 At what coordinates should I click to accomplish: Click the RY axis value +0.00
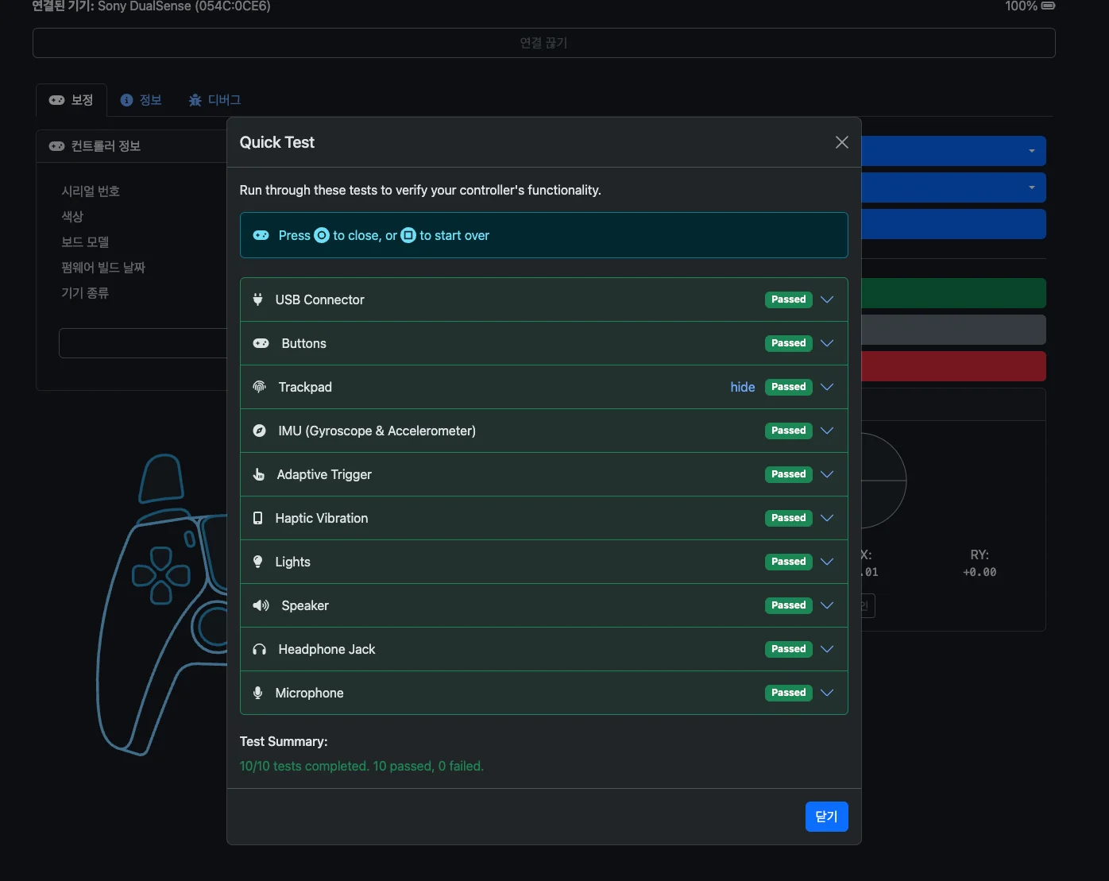(980, 572)
